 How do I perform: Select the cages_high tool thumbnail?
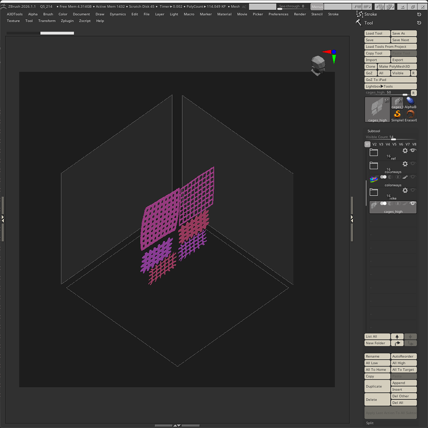[x=378, y=109]
